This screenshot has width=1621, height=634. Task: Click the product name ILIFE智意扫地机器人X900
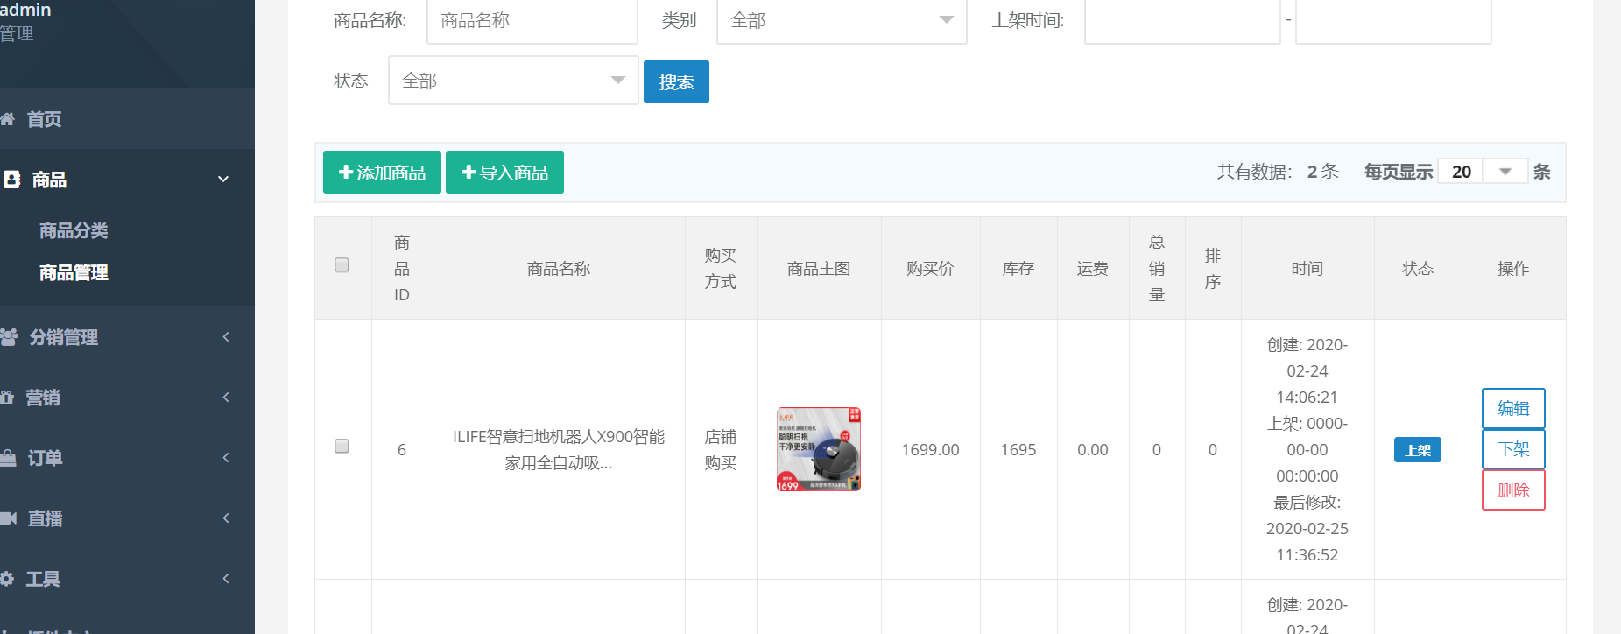click(559, 449)
